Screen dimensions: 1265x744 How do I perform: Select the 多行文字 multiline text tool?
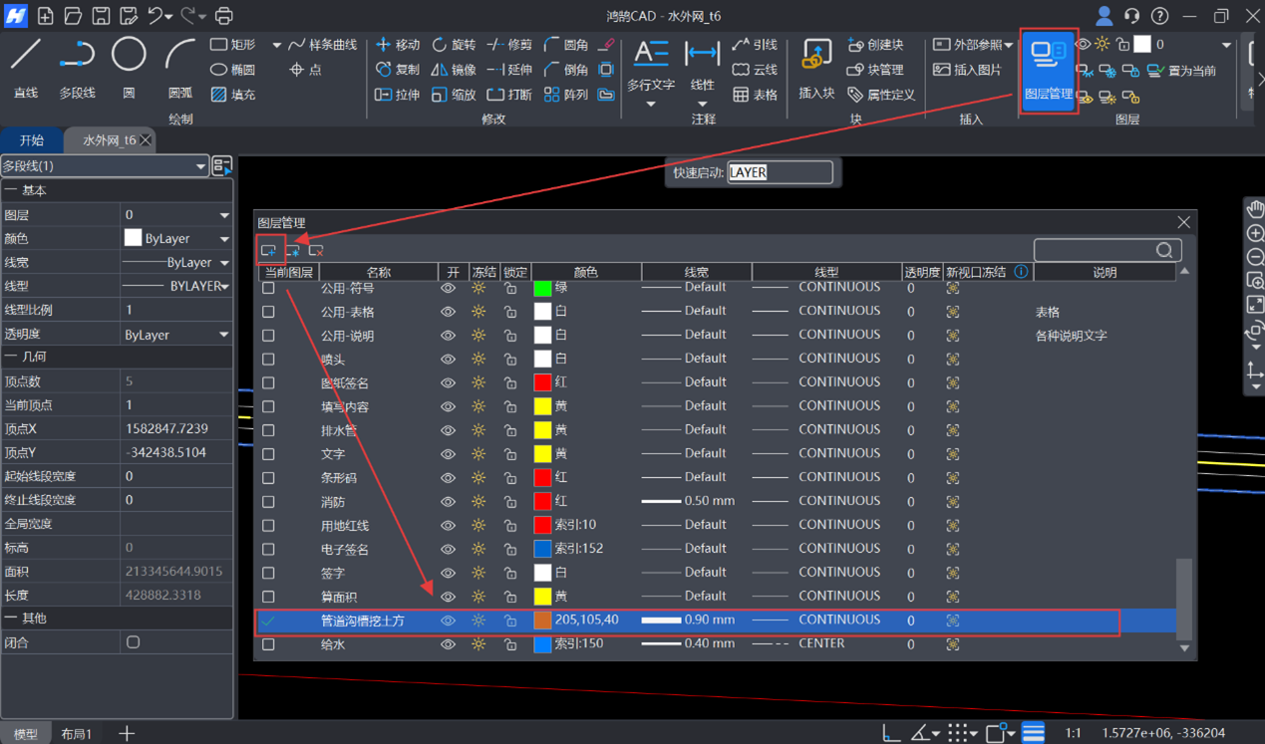tap(651, 66)
